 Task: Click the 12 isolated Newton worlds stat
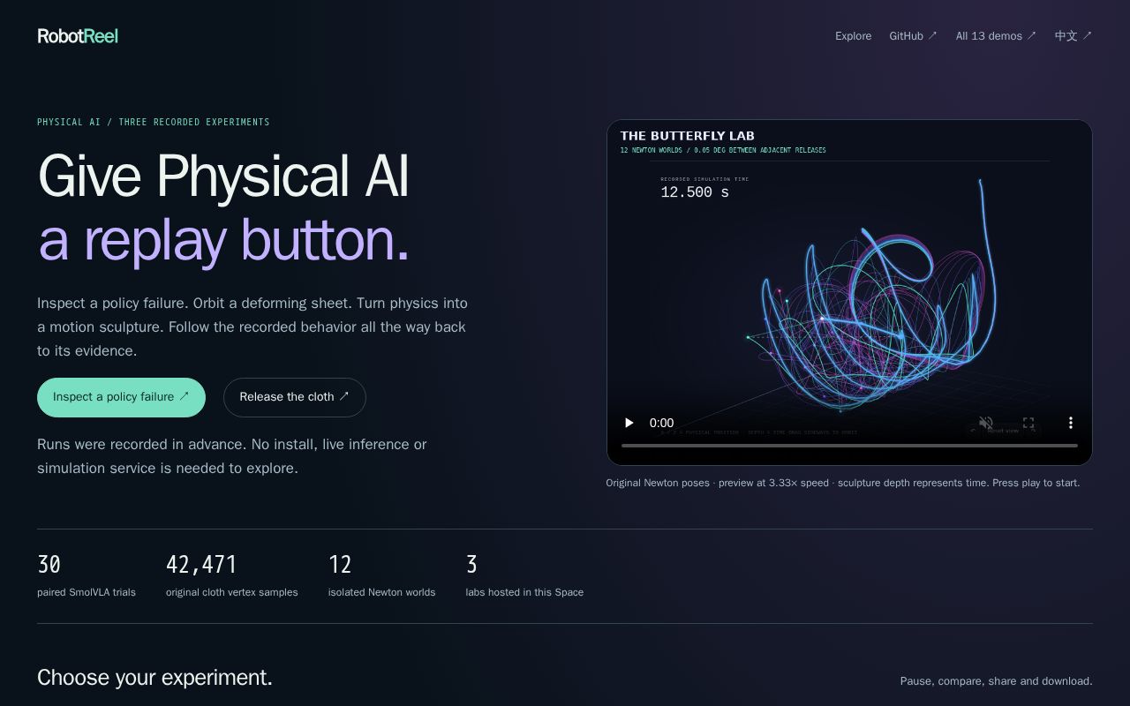381,575
